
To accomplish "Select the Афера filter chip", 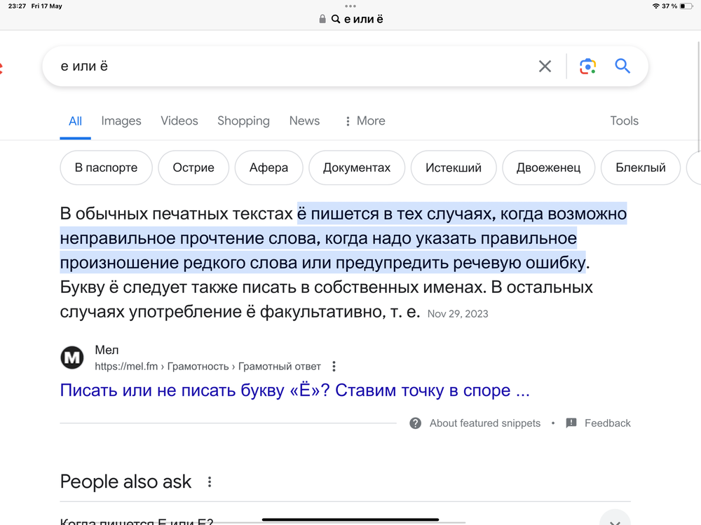I will pos(268,168).
